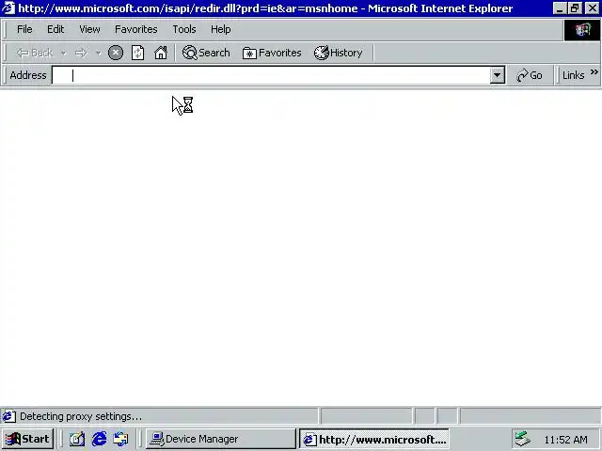This screenshot has height=451, width=602.
Task: Launch Internet Explorer from quick launch
Action: [x=99, y=439]
